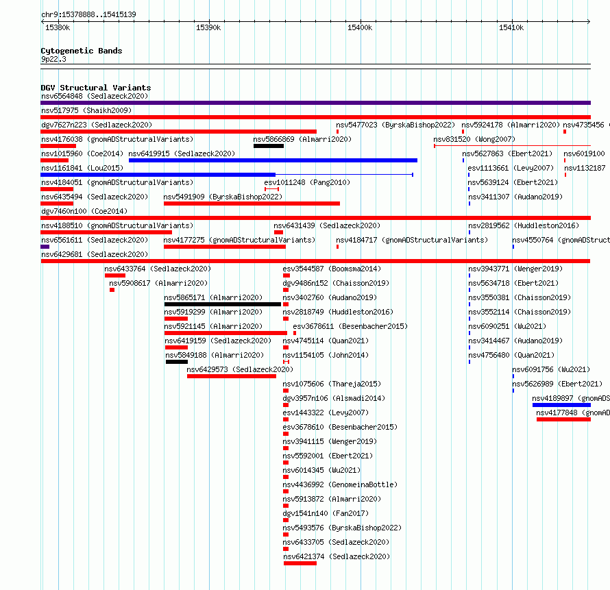Click the nsv6564848 (Sedlazeck2020) variant label
This screenshot has width=610, height=590.
[x=95, y=96]
